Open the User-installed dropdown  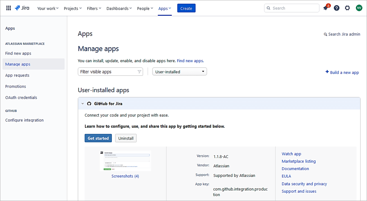[180, 72]
